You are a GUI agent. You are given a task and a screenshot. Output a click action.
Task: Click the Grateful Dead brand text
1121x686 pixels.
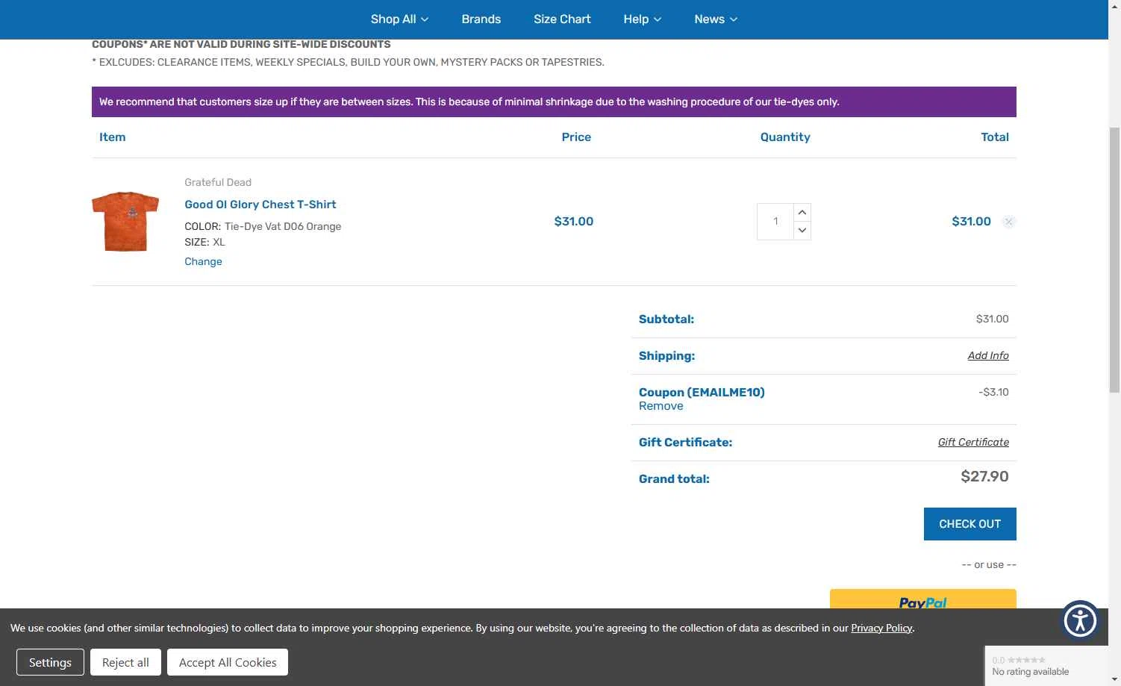pyautogui.click(x=218, y=182)
